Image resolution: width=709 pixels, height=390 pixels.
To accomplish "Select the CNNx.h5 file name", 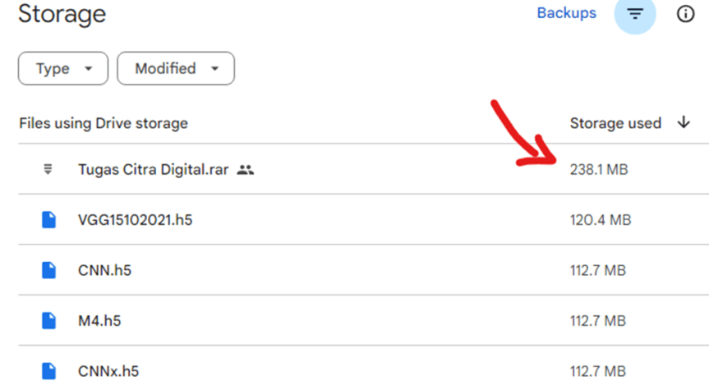I will 108,371.
